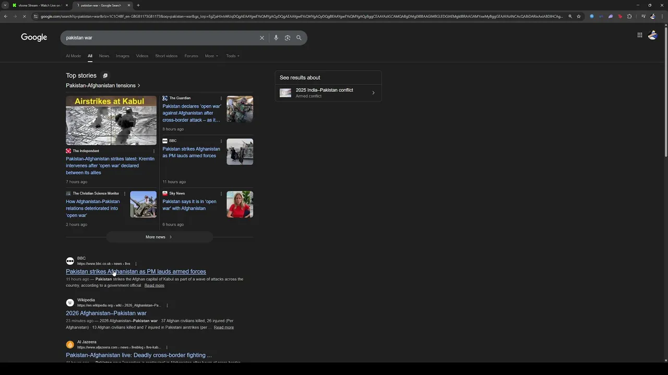Open search by image camera icon
The image size is (668, 375).
(x=288, y=37)
